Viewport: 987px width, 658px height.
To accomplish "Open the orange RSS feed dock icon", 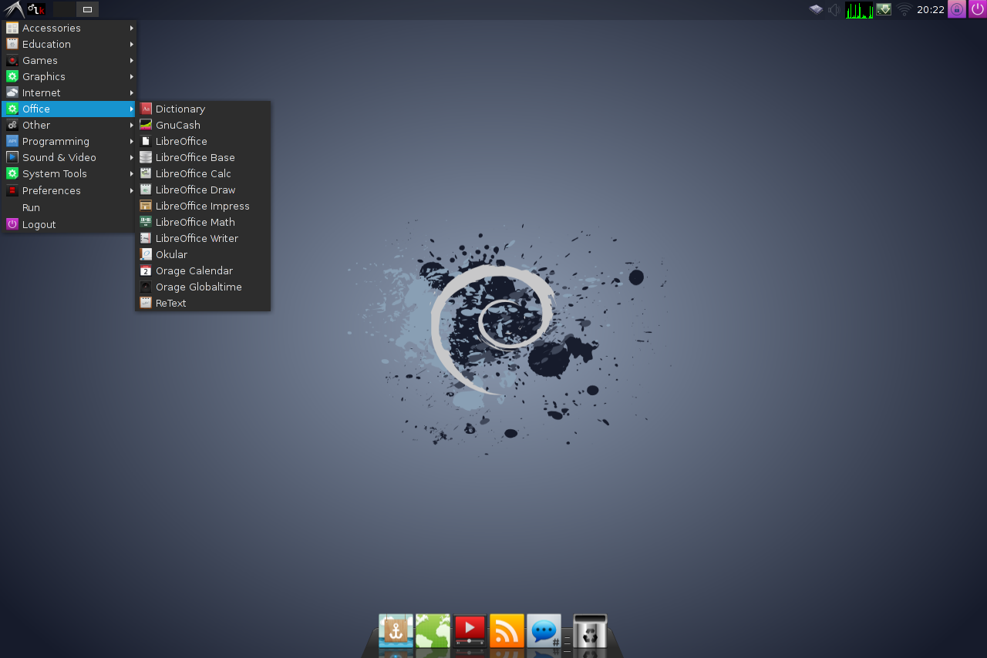I will pyautogui.click(x=507, y=631).
